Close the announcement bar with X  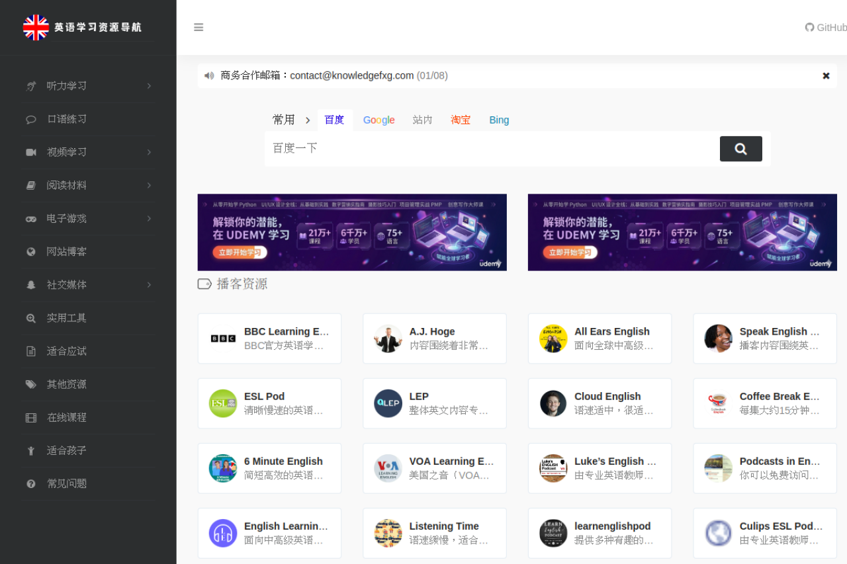(x=826, y=76)
